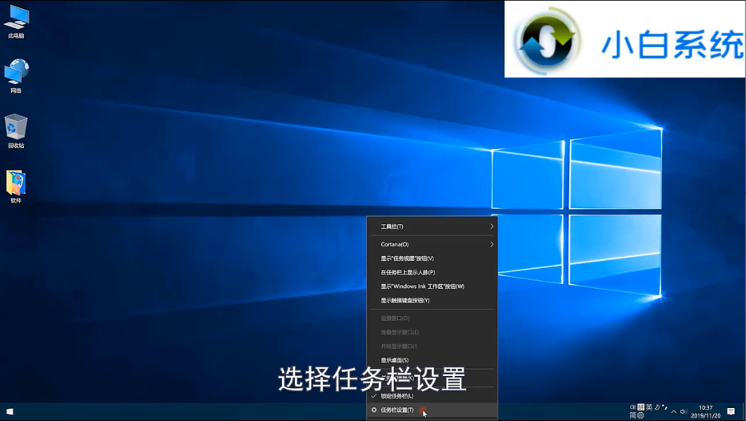Select the 软件 folder on desktop
This screenshot has width=746, height=421.
click(x=16, y=186)
